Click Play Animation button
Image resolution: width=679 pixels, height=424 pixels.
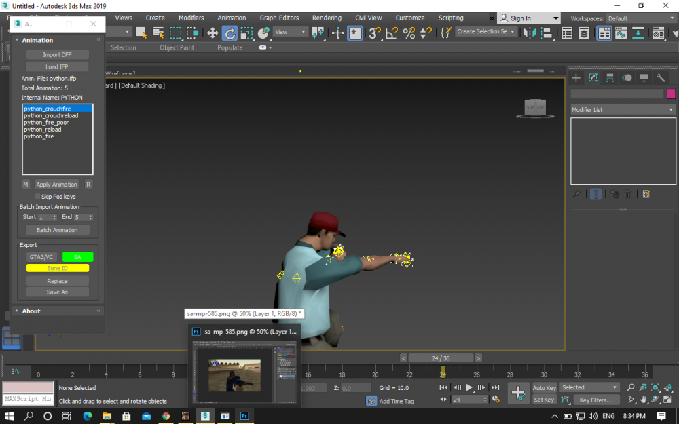(x=469, y=387)
